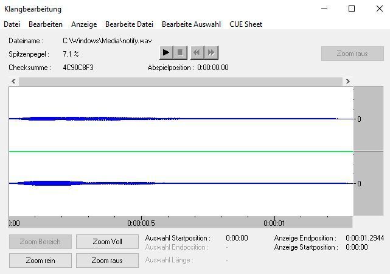Click the scrollbar left arrow
The image size is (390, 274).
[x=13, y=81]
